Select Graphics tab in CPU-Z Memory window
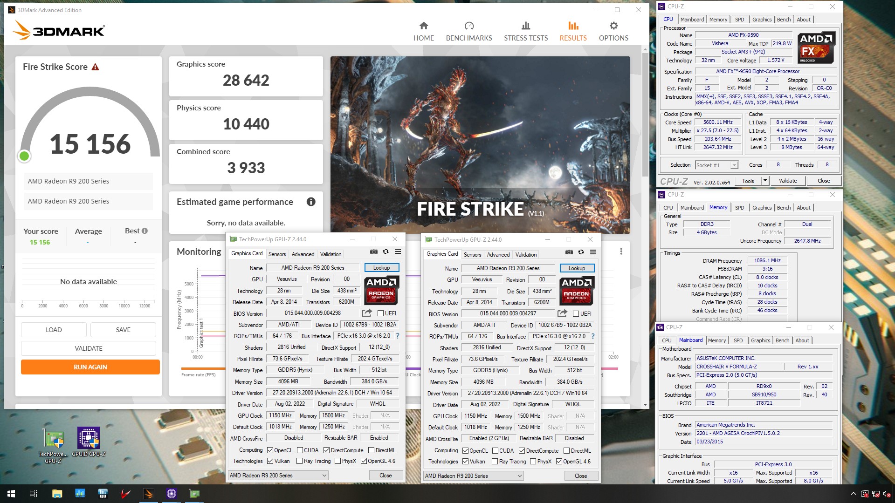Screen dimensions: 895x503 click(762, 208)
